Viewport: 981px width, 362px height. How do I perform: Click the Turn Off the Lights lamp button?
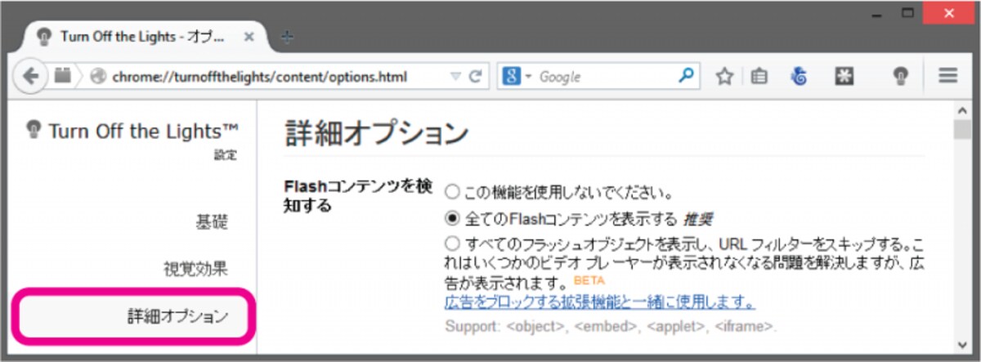[899, 77]
